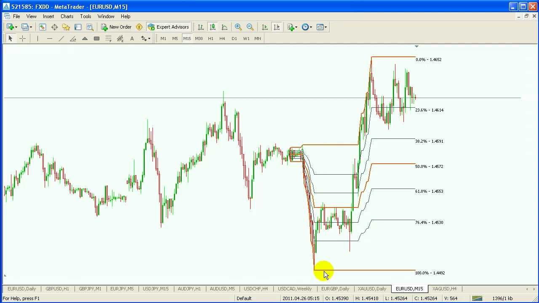Show the Market Watch window
This screenshot has height=303, width=539.
click(x=43, y=27)
